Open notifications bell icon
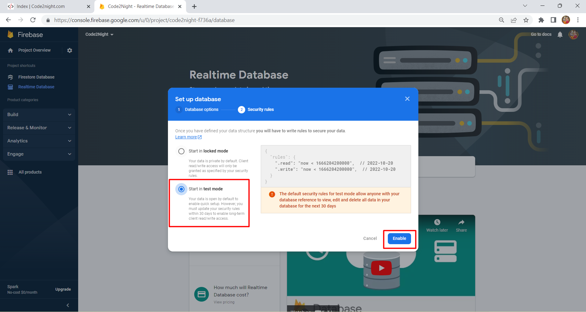The height and width of the screenshot is (312, 586). point(560,35)
